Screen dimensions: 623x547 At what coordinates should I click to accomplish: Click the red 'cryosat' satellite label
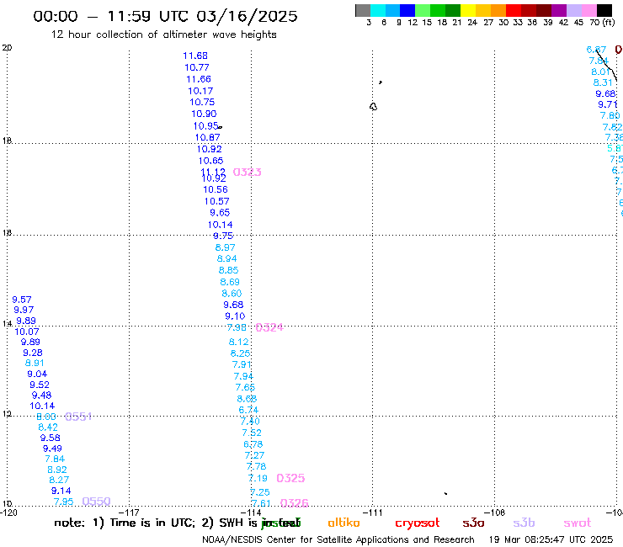click(418, 523)
